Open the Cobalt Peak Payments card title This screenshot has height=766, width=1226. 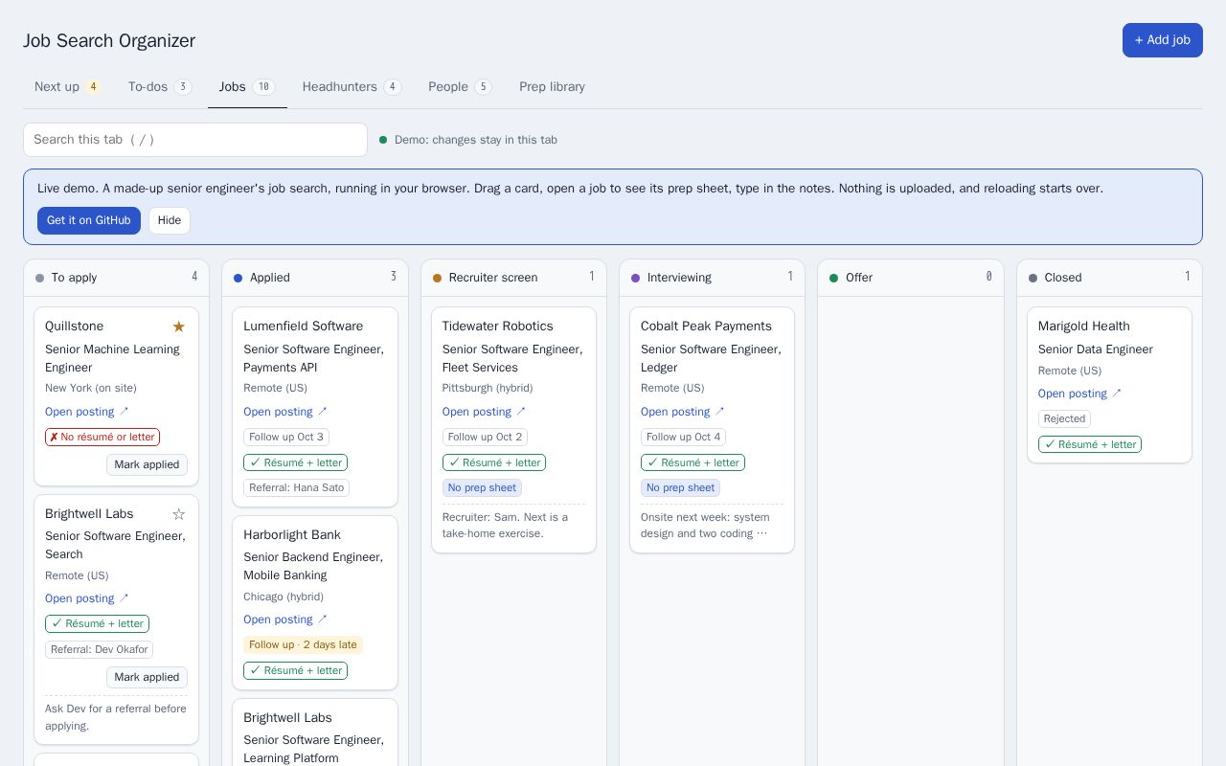point(706,327)
